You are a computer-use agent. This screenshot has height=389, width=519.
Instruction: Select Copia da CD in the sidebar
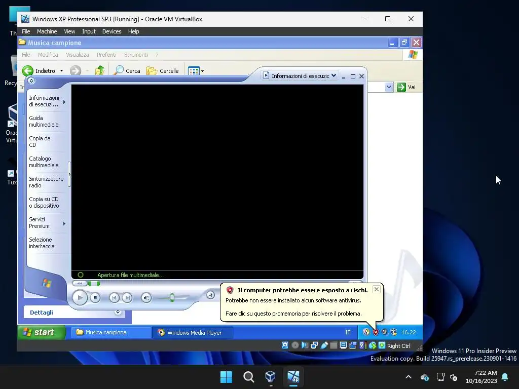[40, 142]
